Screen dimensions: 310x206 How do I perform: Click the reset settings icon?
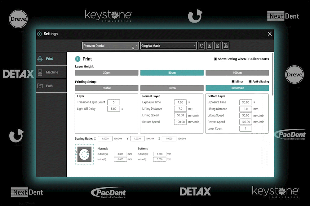pyautogui.click(x=201, y=46)
